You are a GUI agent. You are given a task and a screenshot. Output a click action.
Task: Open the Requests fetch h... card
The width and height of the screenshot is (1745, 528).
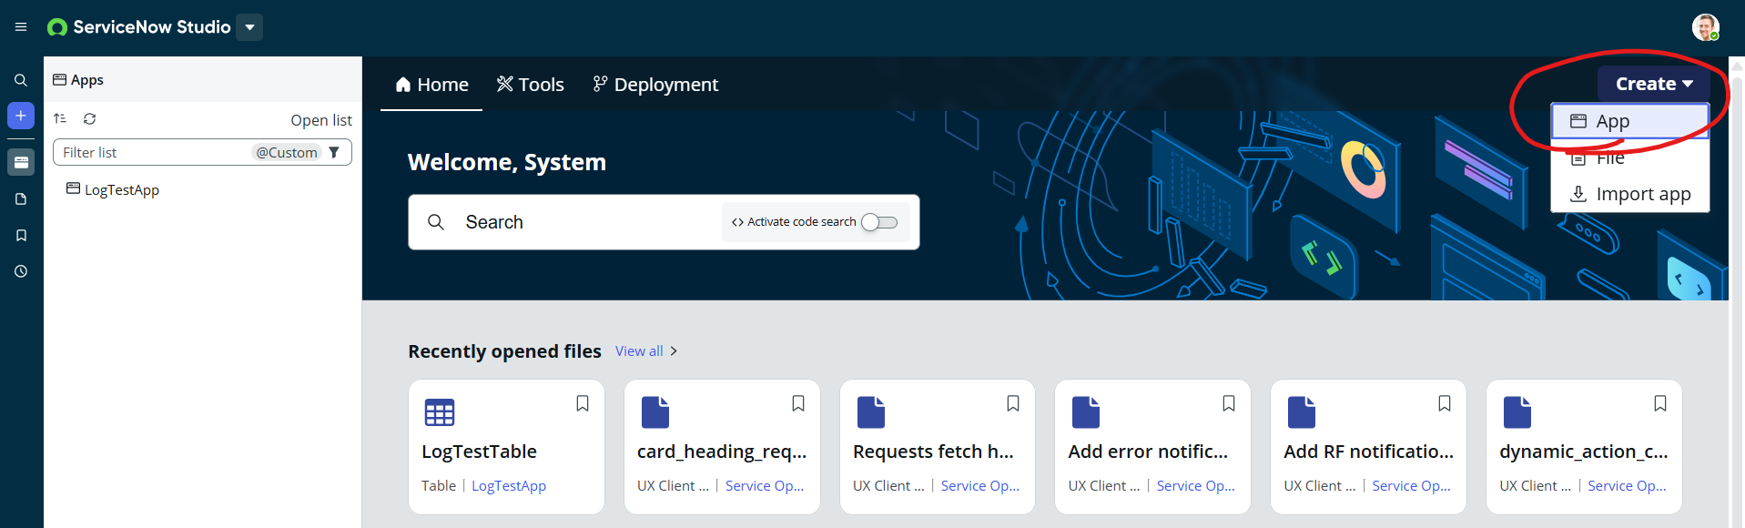[938, 447]
